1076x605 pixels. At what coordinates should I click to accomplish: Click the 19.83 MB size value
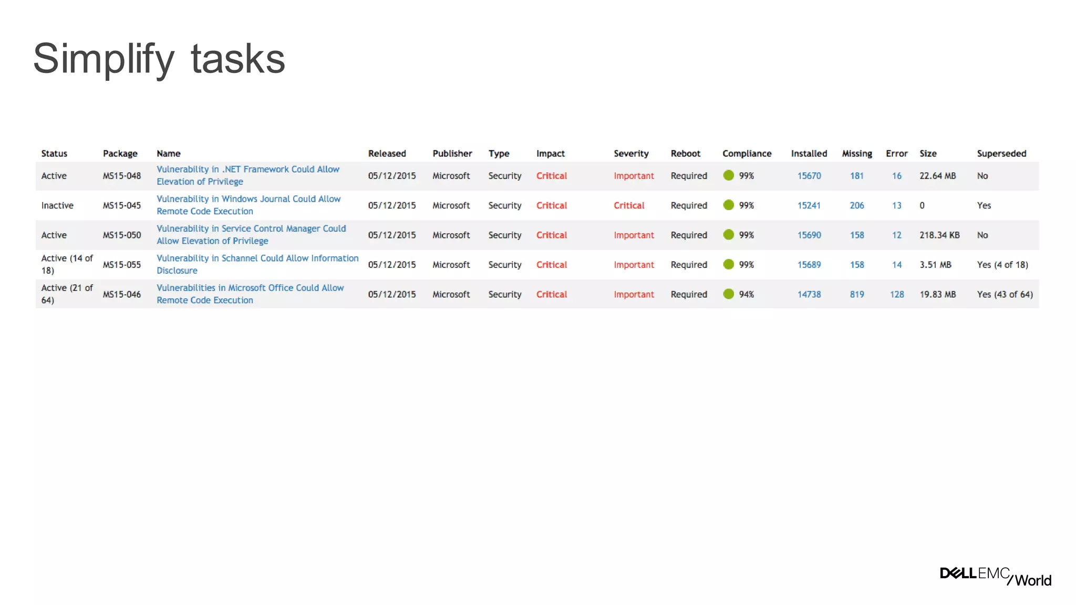pyautogui.click(x=938, y=295)
